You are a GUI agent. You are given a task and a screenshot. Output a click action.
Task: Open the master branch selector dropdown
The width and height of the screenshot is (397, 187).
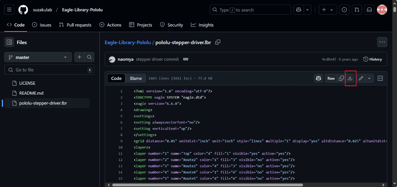pyautogui.click(x=38, y=57)
